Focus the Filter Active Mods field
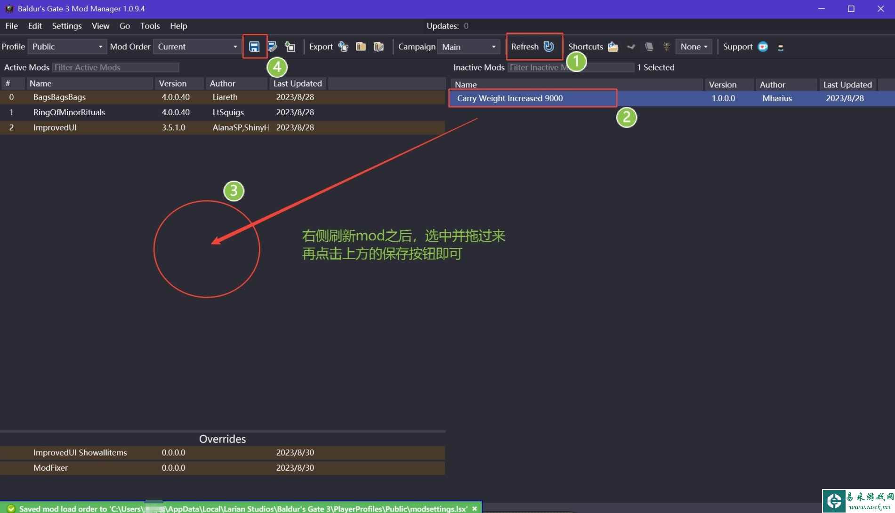895x513 pixels. coord(116,67)
